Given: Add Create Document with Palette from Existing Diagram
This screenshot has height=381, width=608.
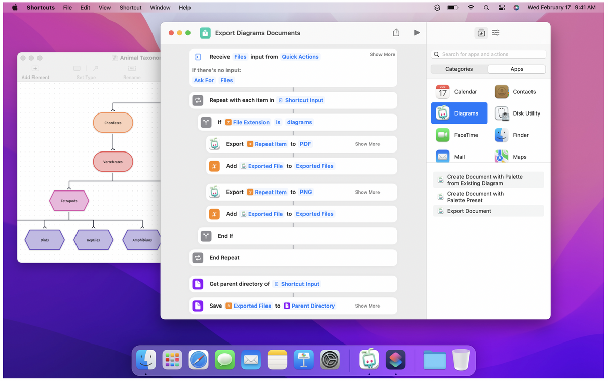Looking at the screenshot, I should (x=488, y=180).
